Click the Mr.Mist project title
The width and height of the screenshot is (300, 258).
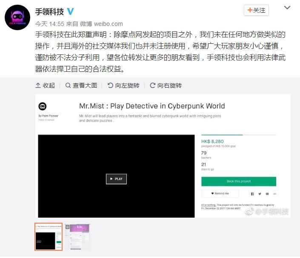[x=152, y=106]
